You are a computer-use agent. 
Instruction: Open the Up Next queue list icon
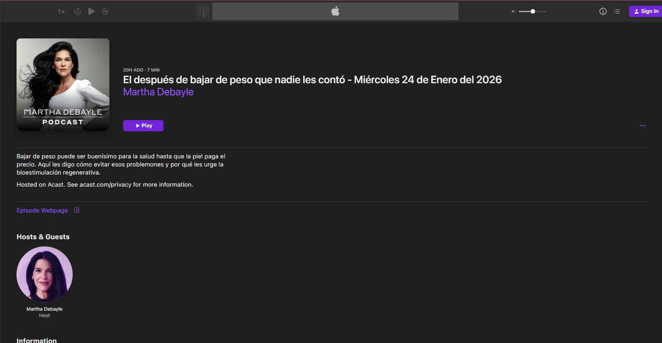[x=617, y=11]
